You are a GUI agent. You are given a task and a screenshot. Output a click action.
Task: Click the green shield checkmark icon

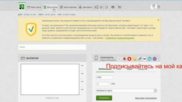(31, 29)
